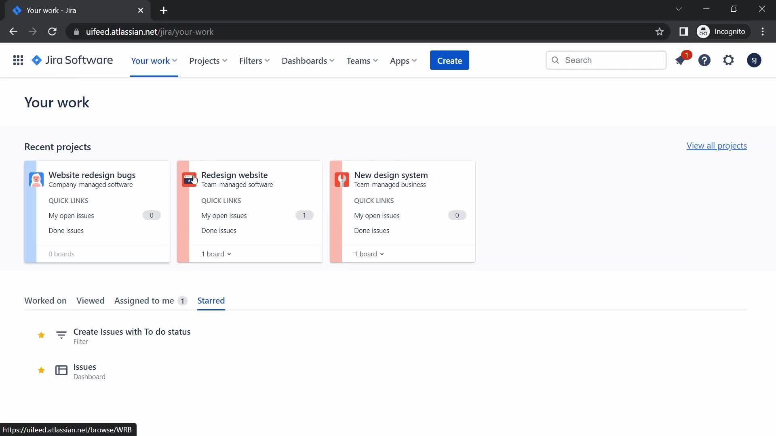Click the user avatar icon
Screen dimensions: 776x436
[754, 60]
